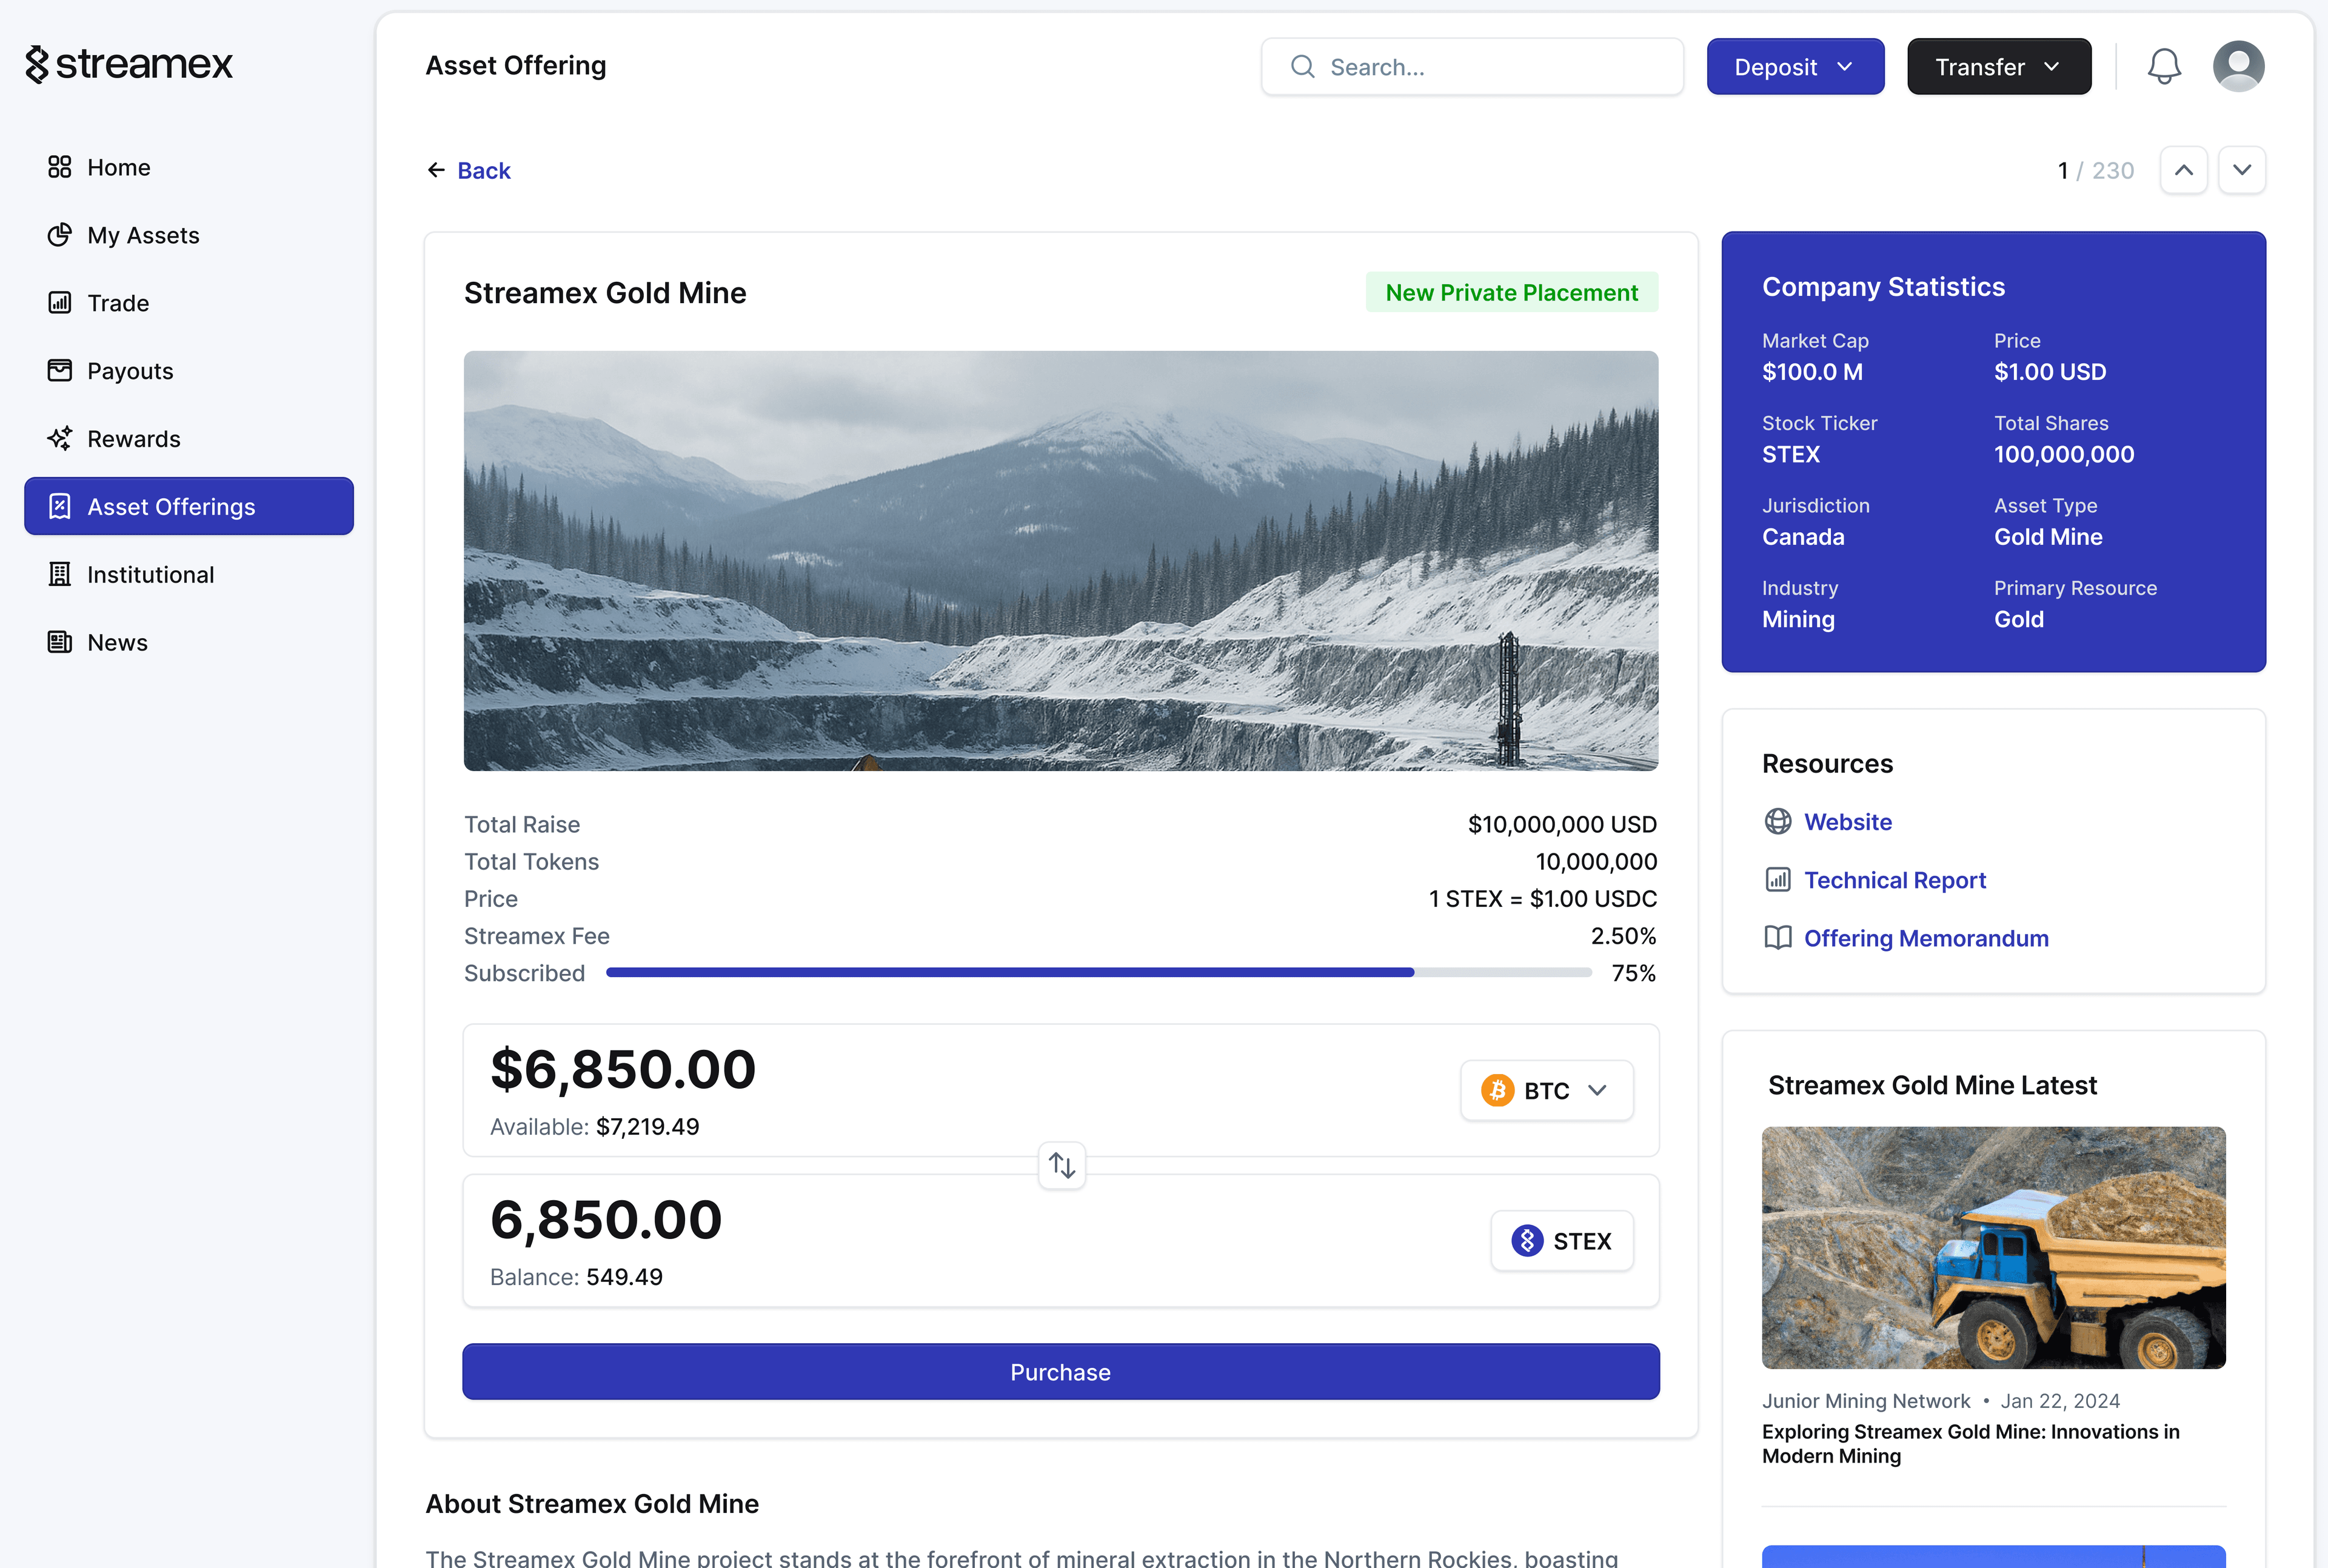Open the Transfer dropdown

(1999, 67)
